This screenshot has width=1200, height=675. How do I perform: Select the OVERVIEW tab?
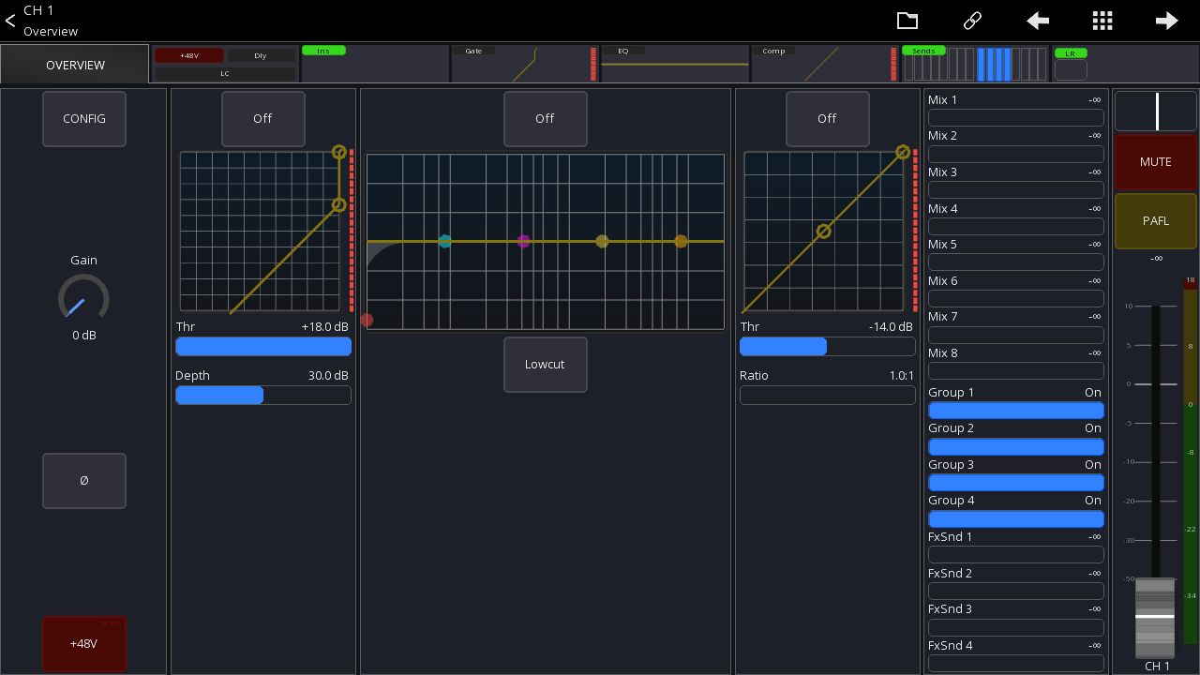[x=75, y=65]
